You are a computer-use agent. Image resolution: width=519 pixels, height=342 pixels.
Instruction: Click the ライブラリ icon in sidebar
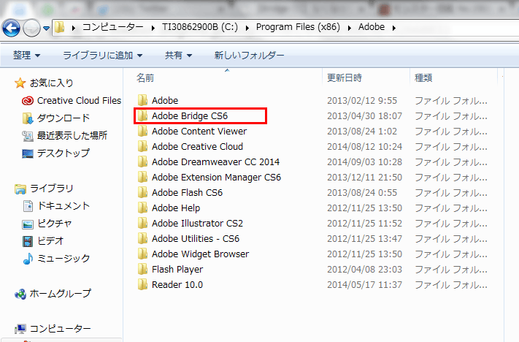pos(20,189)
